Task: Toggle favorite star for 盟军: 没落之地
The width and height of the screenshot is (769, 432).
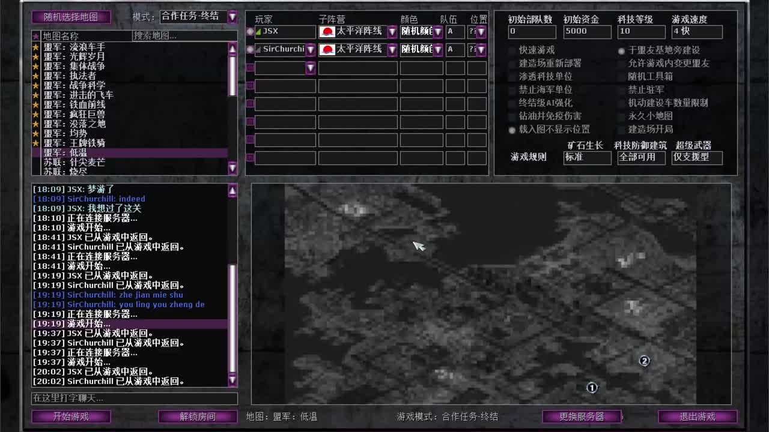Action: click(x=36, y=124)
